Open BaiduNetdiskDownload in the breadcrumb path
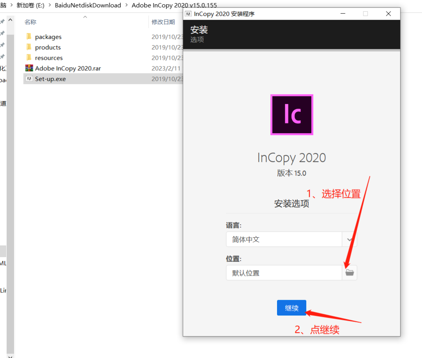Image resolution: width=422 pixels, height=358 pixels. [x=88, y=5]
